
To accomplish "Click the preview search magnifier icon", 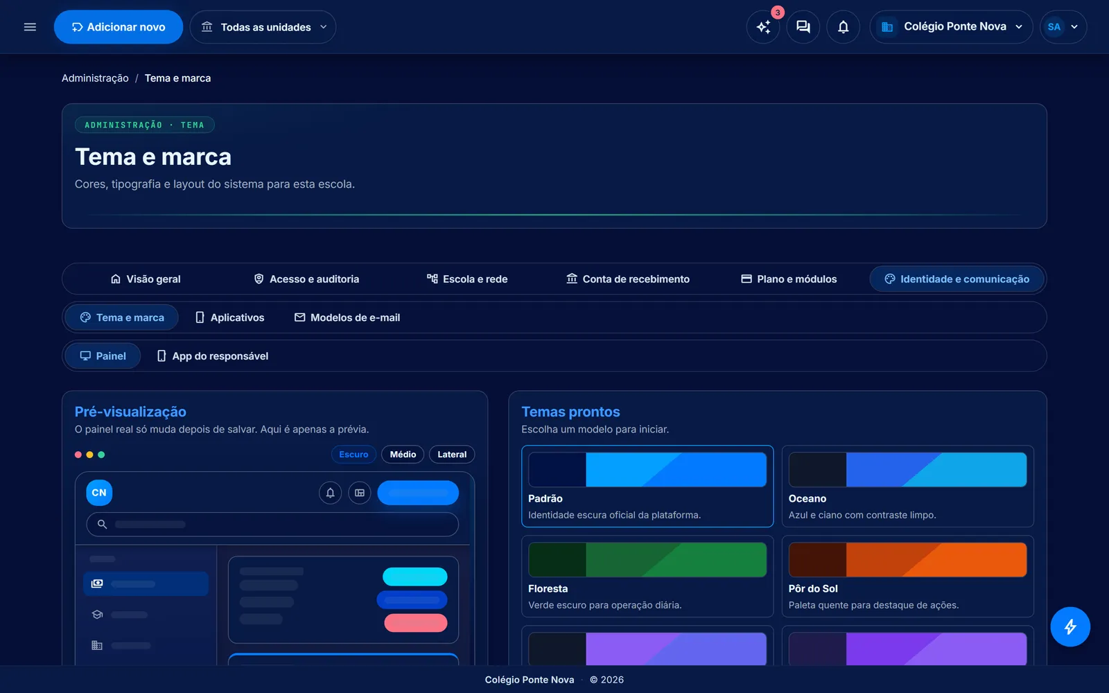I will coord(102,524).
